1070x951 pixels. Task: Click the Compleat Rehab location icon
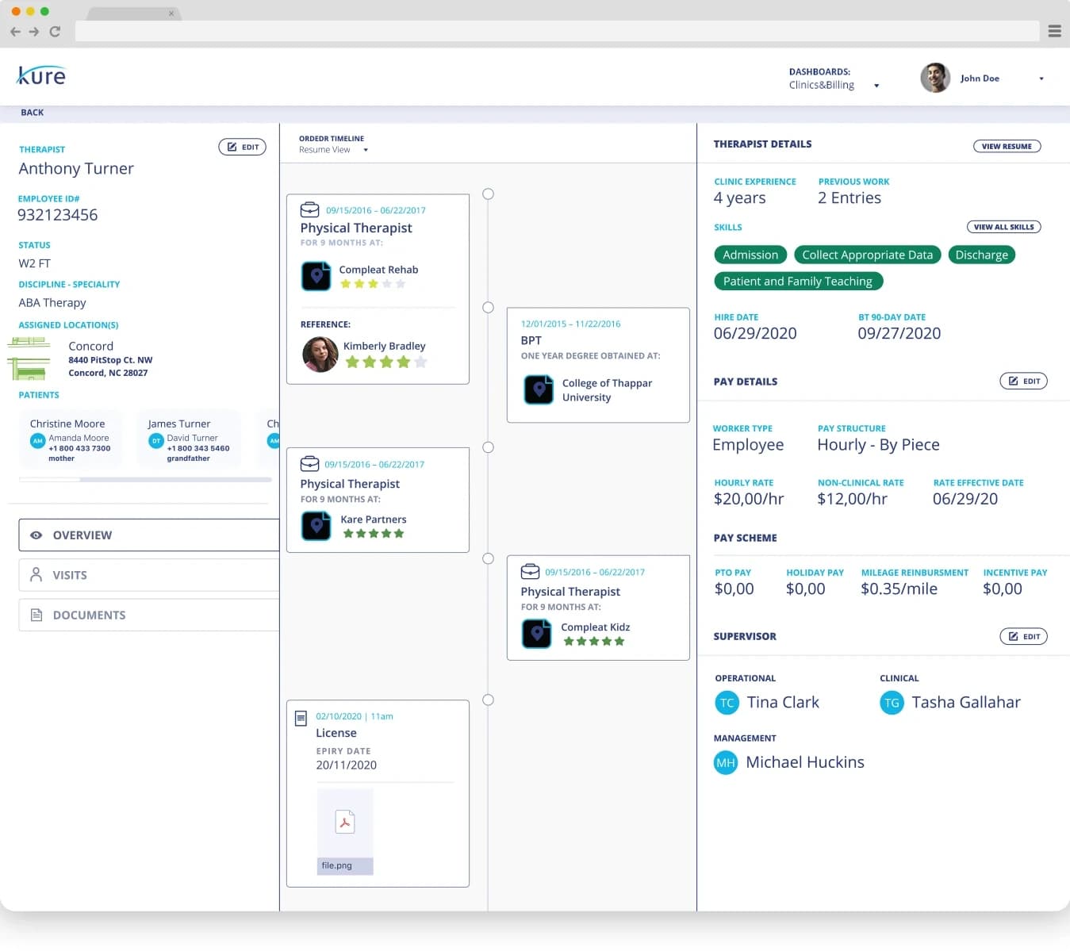pyautogui.click(x=316, y=276)
